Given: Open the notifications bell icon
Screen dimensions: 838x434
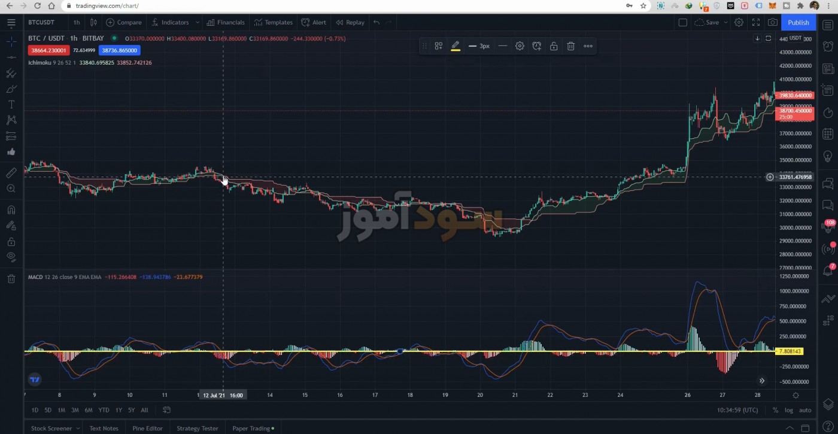Looking at the screenshot, I should 828,271.
